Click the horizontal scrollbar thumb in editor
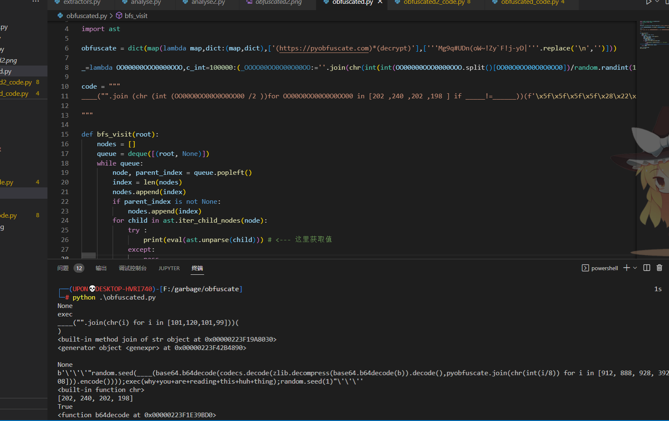 pos(89,255)
